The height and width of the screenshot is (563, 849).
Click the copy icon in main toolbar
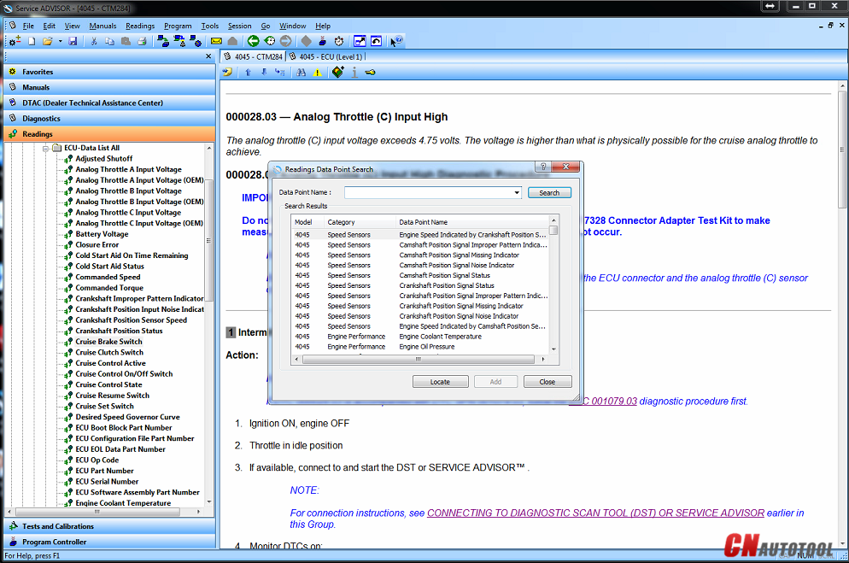click(x=109, y=41)
